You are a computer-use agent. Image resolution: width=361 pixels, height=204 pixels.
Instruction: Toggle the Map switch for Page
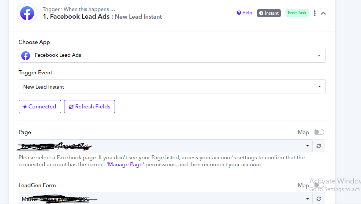(x=319, y=132)
